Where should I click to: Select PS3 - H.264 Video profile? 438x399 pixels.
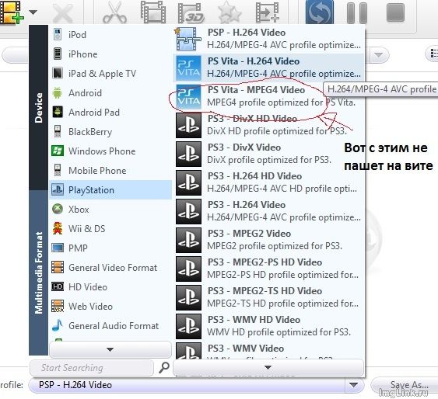268,211
